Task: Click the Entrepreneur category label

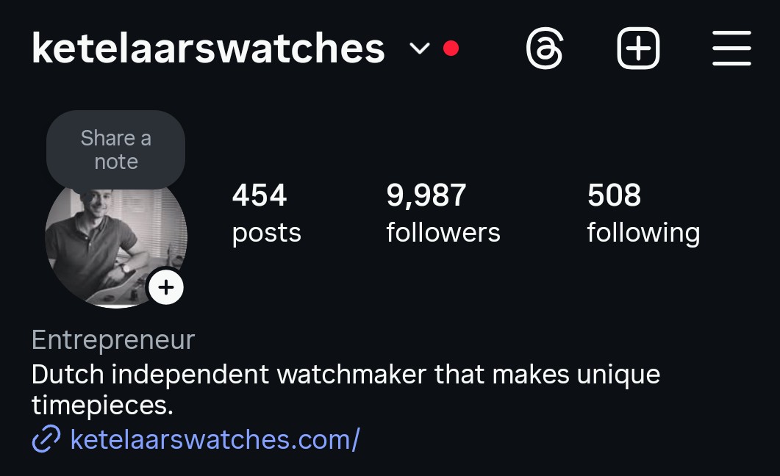Action: [x=113, y=340]
